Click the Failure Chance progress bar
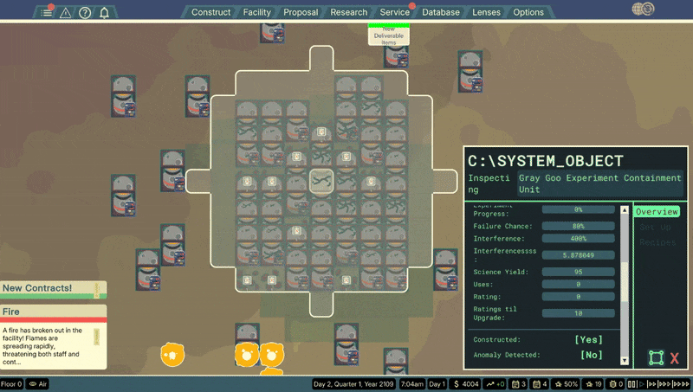 coord(578,226)
